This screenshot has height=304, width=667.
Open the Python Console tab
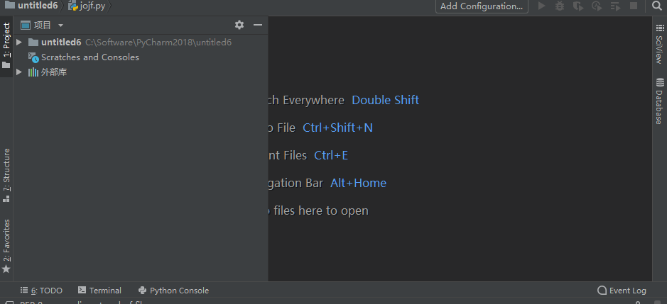[x=173, y=291]
